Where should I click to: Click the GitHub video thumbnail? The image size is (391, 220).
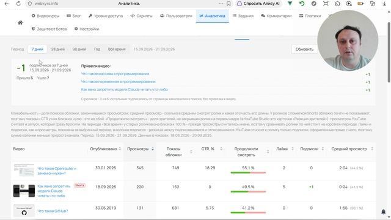(24, 211)
